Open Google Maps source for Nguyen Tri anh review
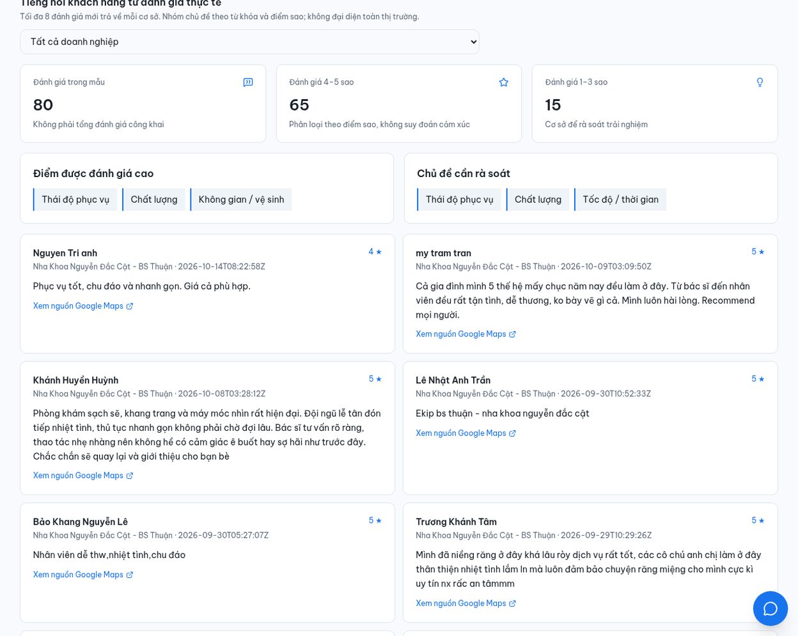The width and height of the screenshot is (798, 636). click(x=83, y=306)
